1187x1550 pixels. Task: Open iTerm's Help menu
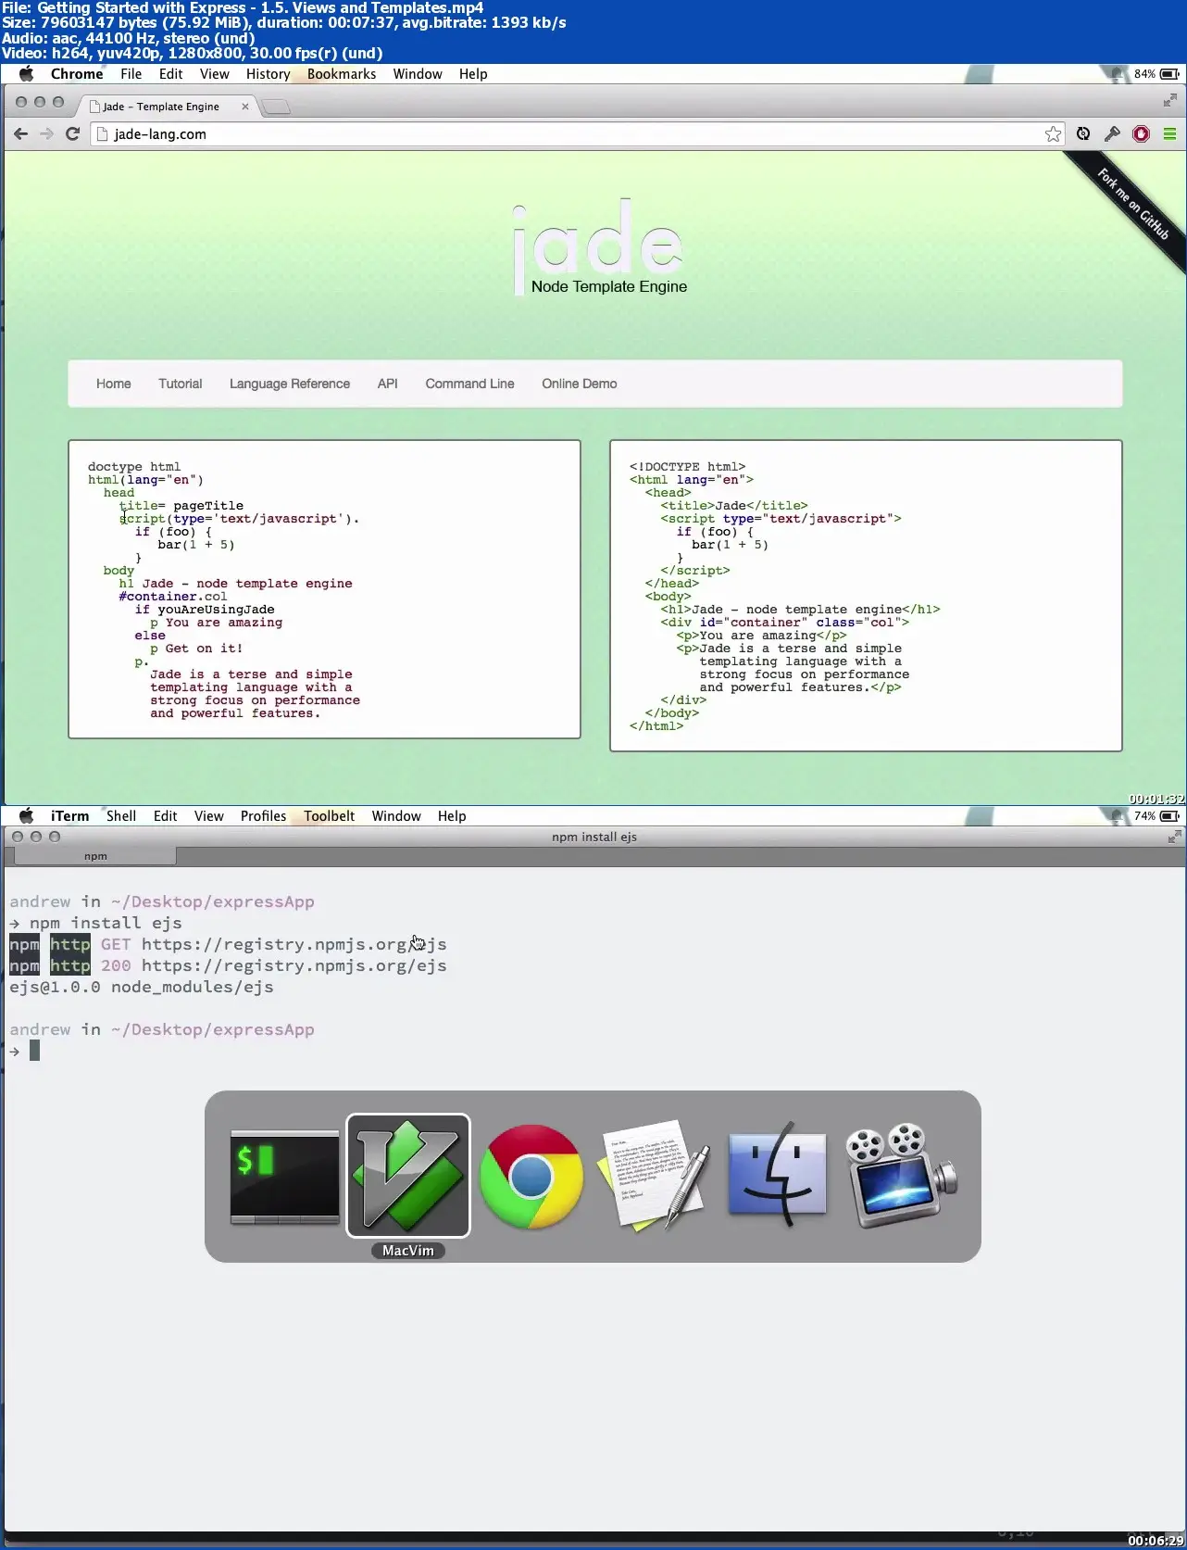452,816
